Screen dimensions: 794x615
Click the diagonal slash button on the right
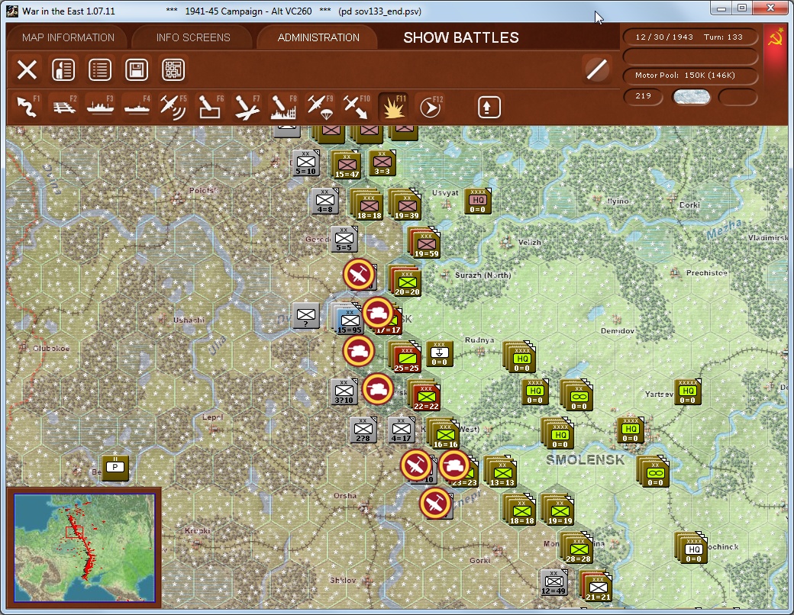596,69
